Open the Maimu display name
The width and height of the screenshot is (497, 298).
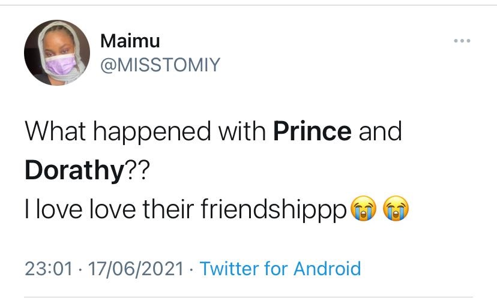[130, 41]
